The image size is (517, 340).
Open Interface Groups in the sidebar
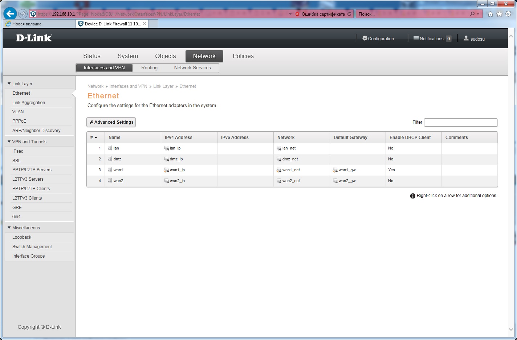click(x=29, y=256)
